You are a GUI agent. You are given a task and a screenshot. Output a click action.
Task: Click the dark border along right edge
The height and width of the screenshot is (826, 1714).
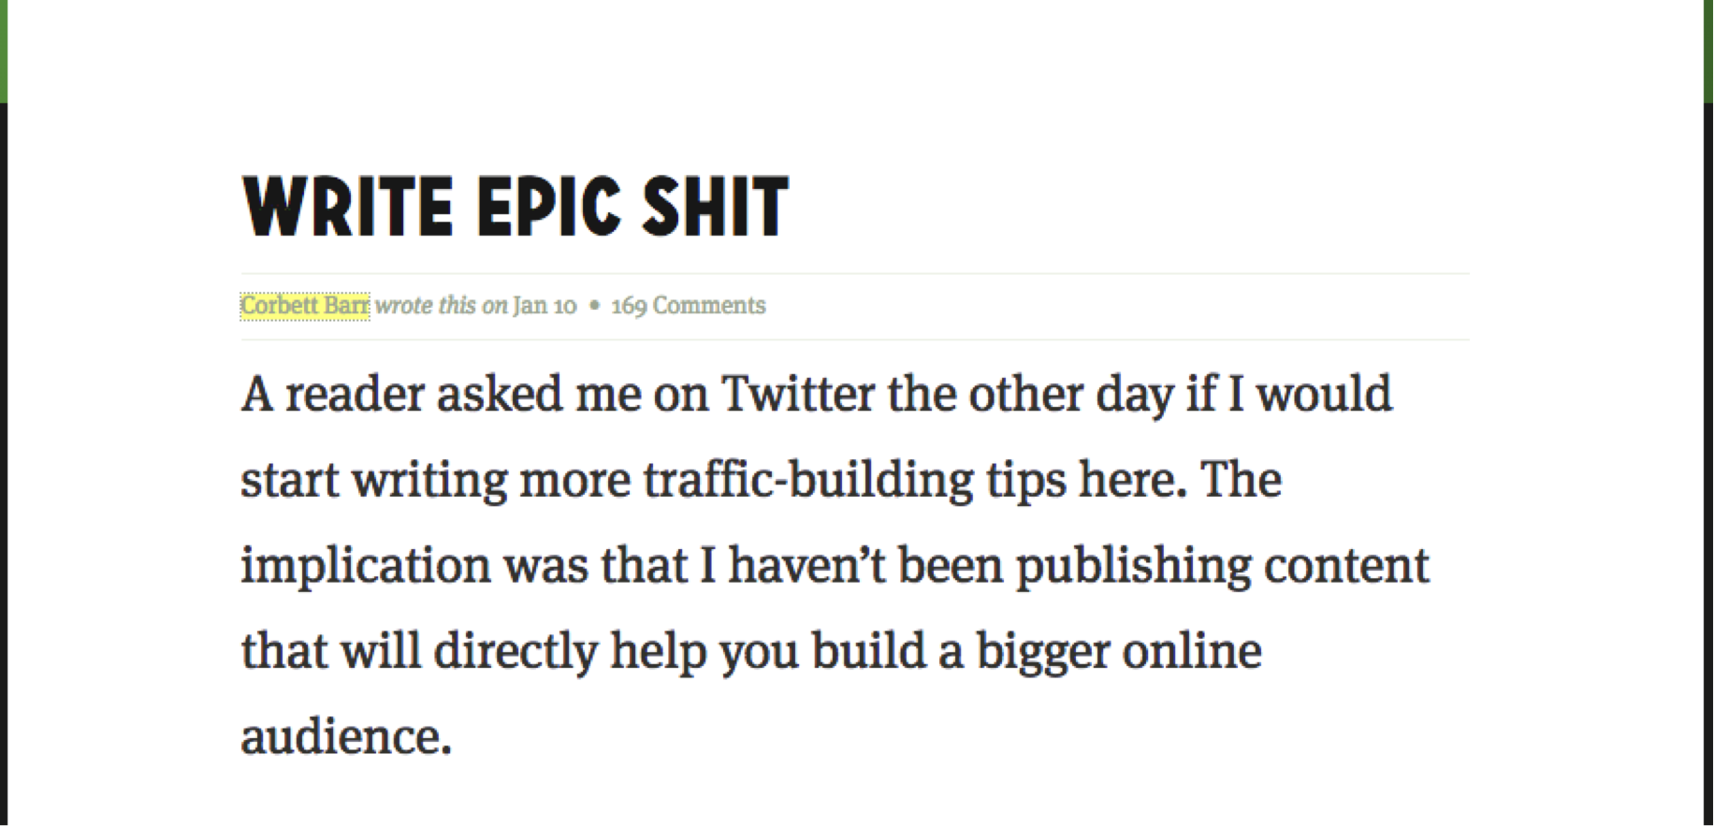1708,464
